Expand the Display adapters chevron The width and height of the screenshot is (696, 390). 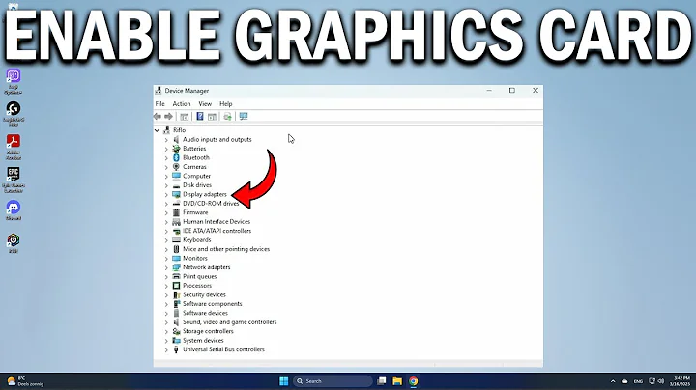tap(166, 195)
